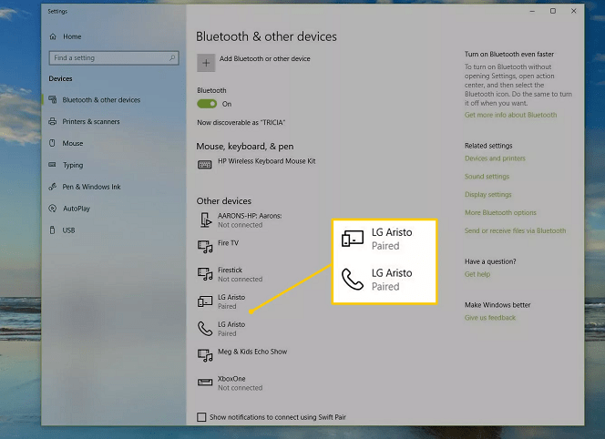
Task: Click the Home icon in sidebar
Action: [53, 36]
